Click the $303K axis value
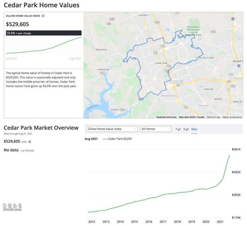The height and width of the screenshot is (226, 247). point(236,195)
